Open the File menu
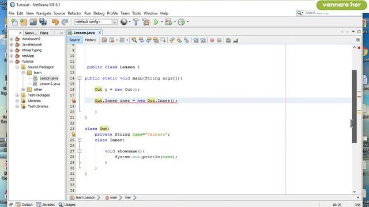The image size is (369, 207). point(12,13)
